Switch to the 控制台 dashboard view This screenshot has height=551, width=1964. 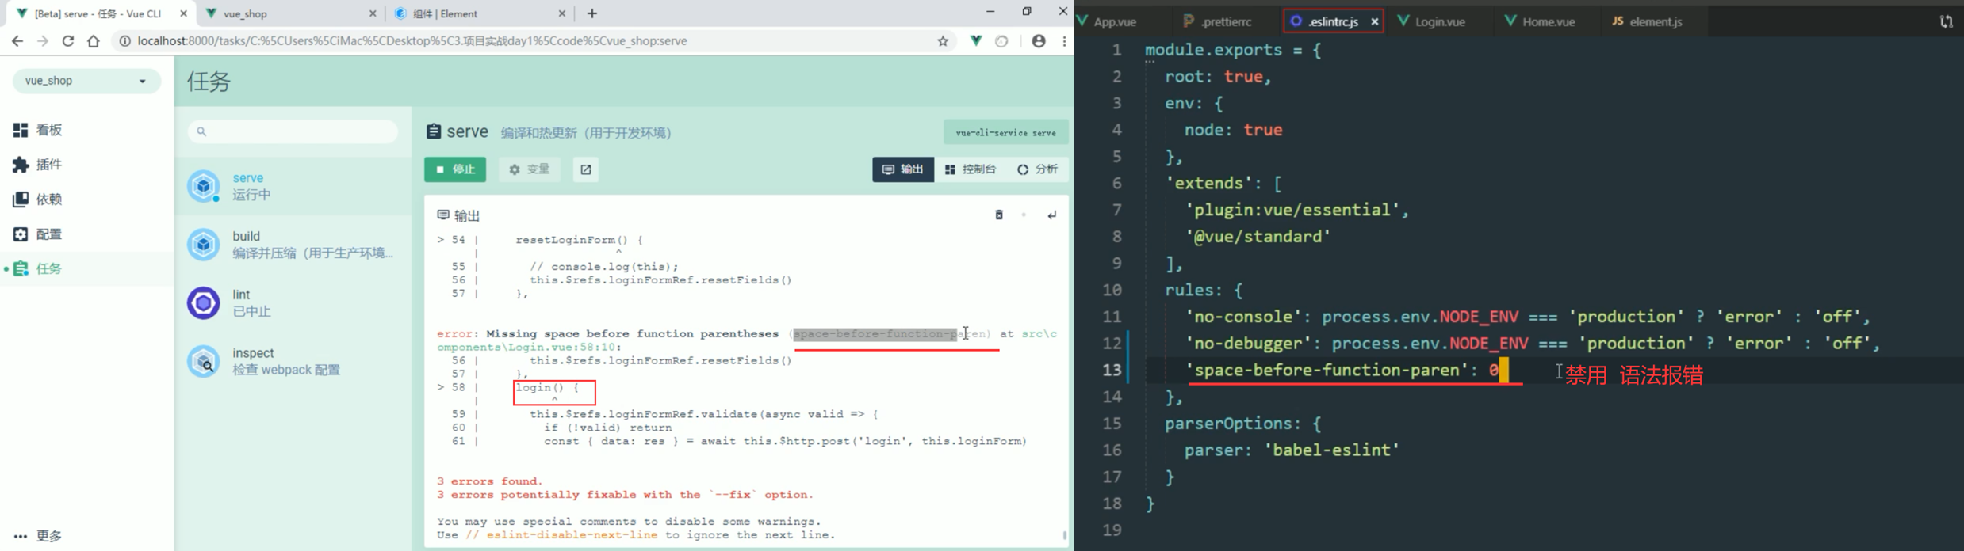tap(971, 169)
